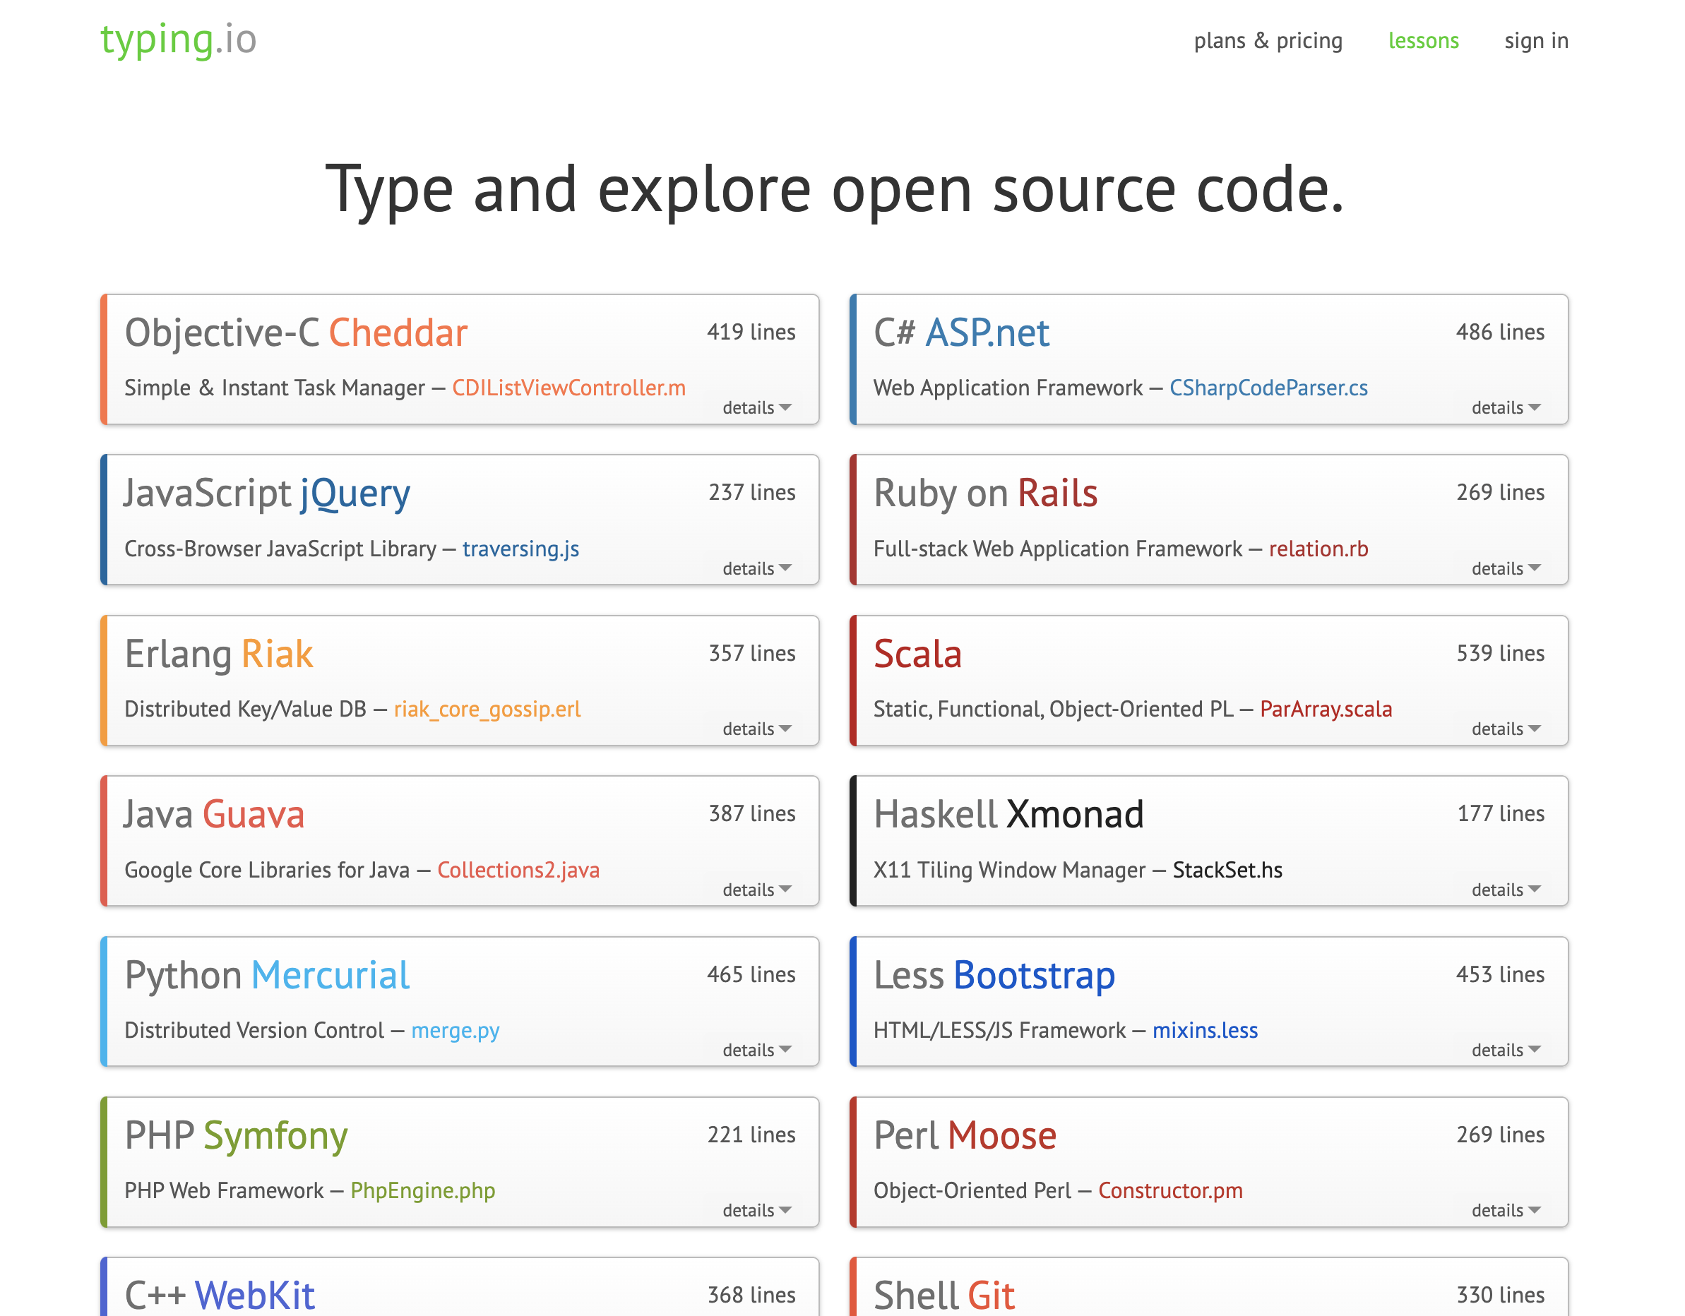Click the ParArray.scala file link

(1326, 709)
